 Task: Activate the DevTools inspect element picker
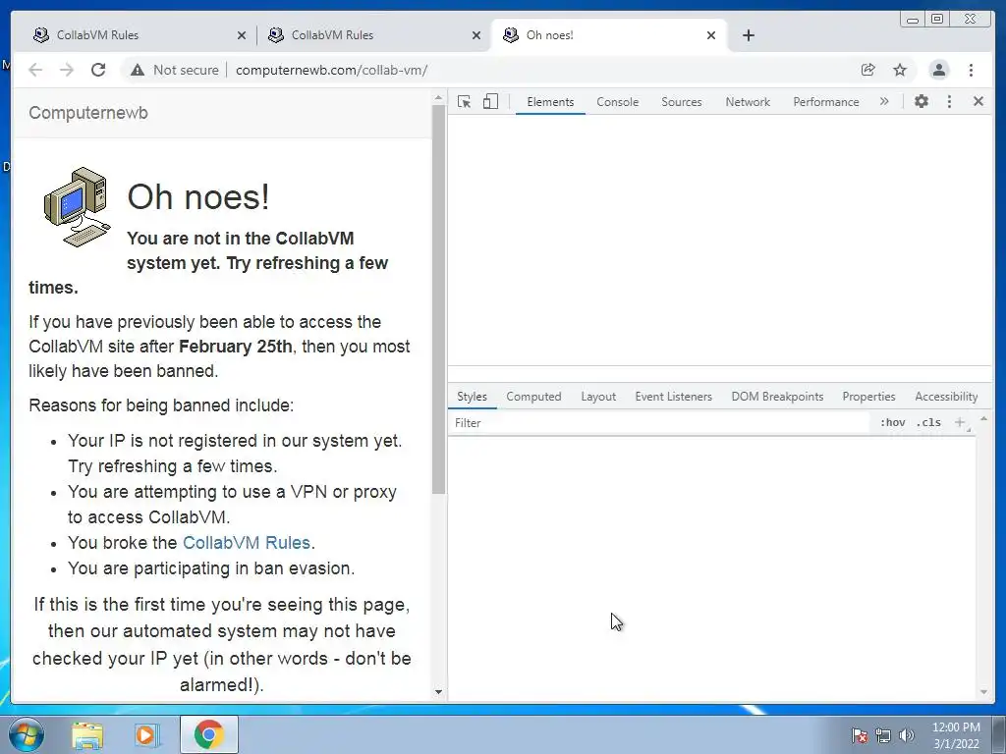[464, 101]
